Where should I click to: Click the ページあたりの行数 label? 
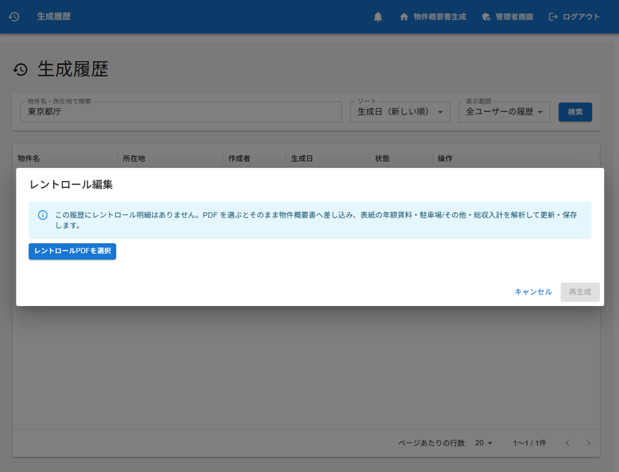[433, 443]
